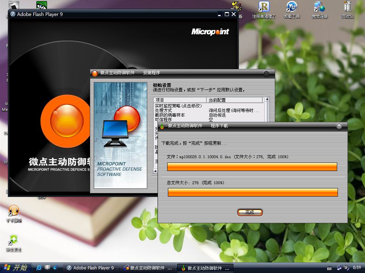Viewport: 365px width, 273px height.
Task: Select the 当前配置 column header
Action: click(235, 100)
